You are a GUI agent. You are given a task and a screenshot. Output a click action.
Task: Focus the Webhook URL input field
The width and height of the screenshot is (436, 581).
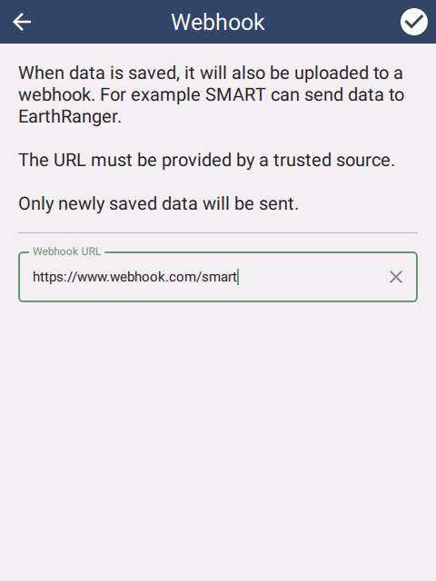(x=218, y=277)
